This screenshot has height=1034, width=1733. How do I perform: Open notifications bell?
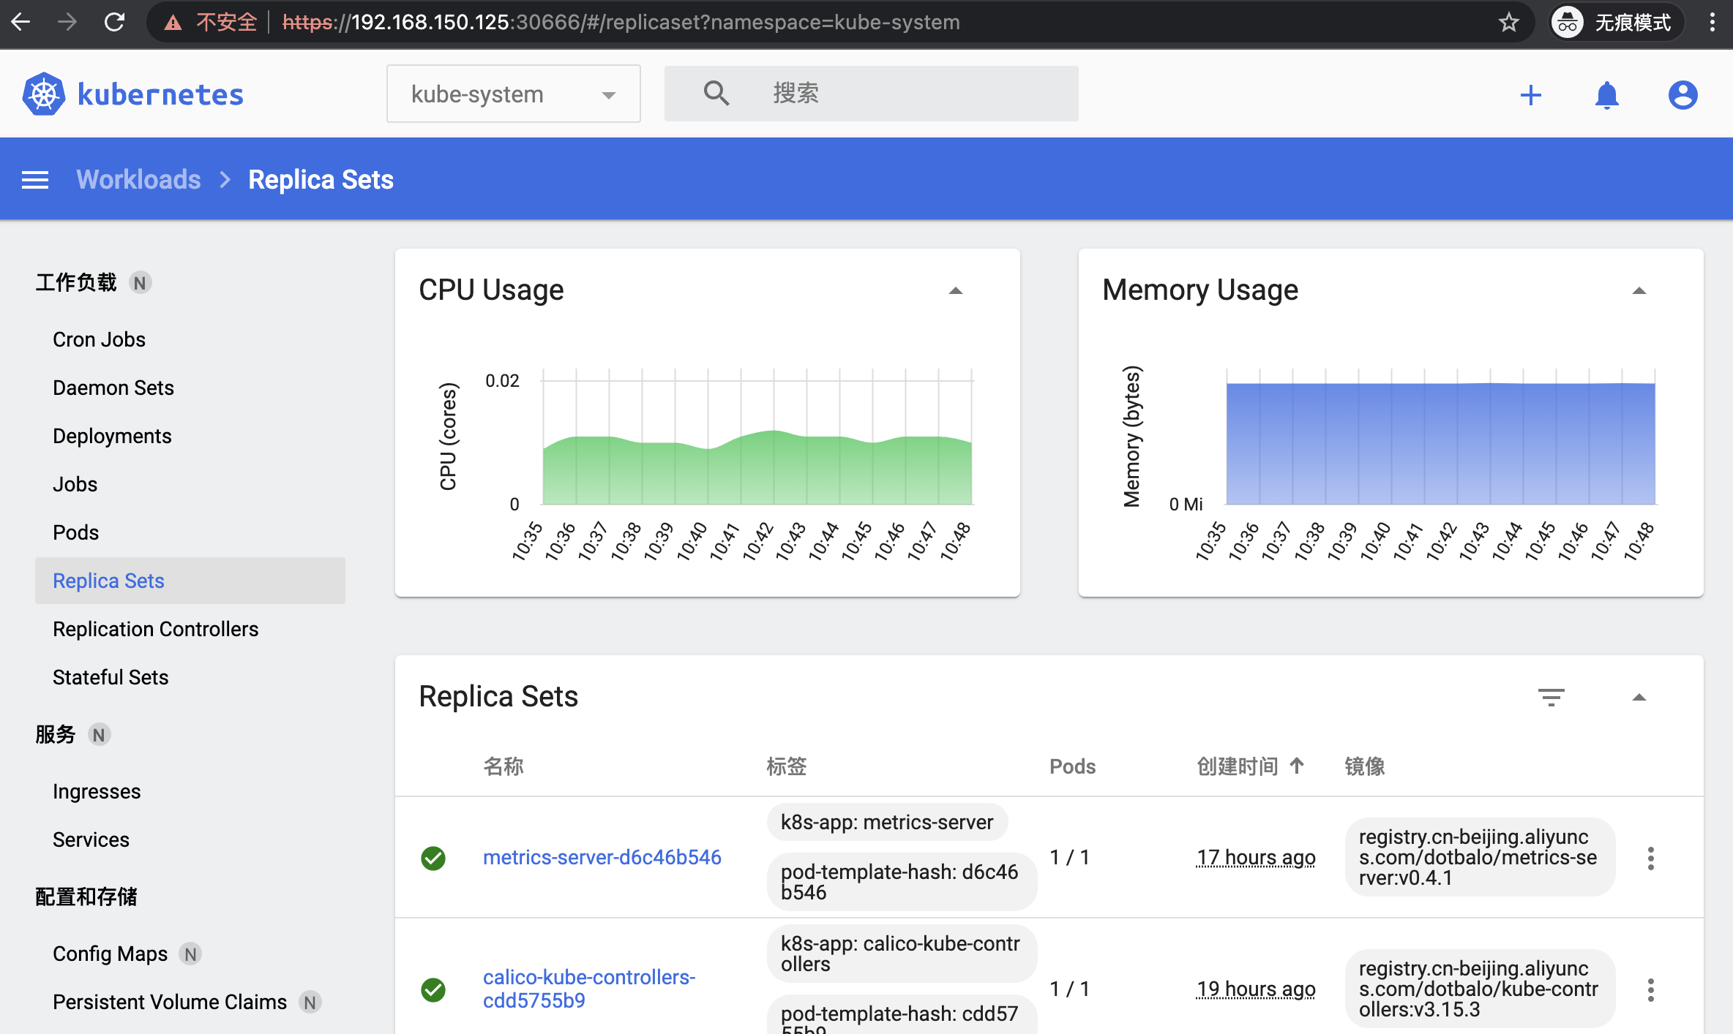point(1606,94)
